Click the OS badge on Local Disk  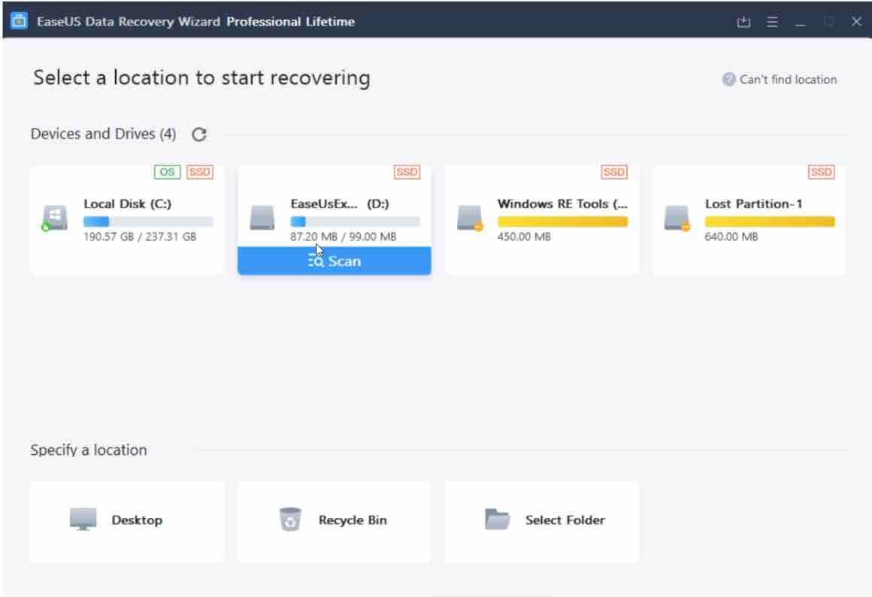tap(167, 172)
